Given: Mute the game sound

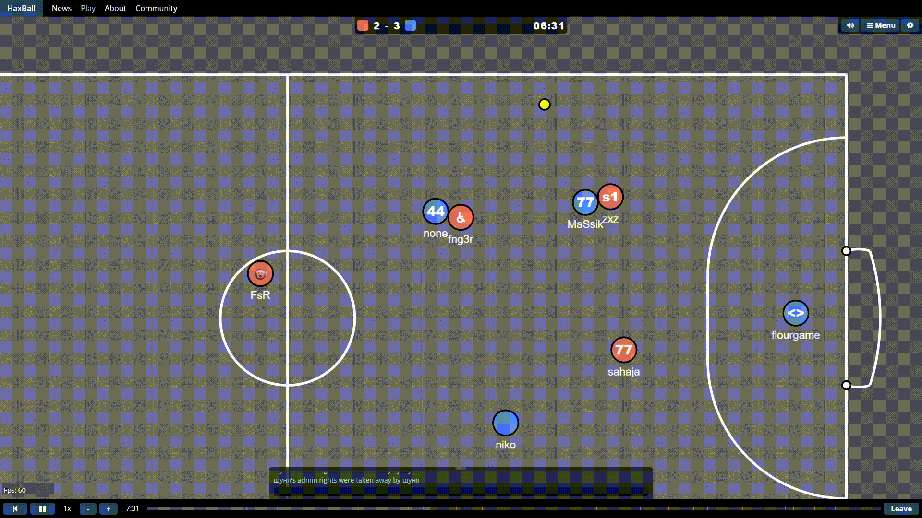Looking at the screenshot, I should [x=850, y=25].
